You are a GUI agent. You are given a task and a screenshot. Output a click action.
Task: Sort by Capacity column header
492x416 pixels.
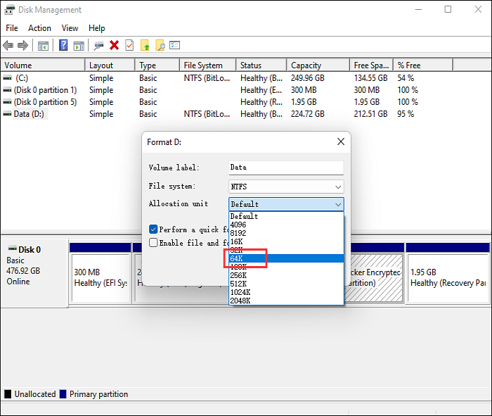click(318, 65)
